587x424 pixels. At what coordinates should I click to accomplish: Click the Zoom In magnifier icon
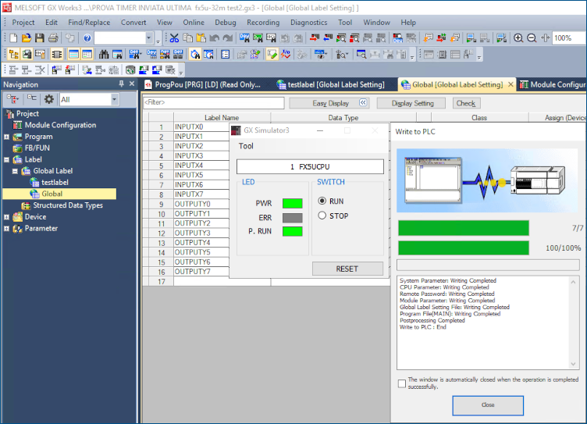[x=518, y=37]
